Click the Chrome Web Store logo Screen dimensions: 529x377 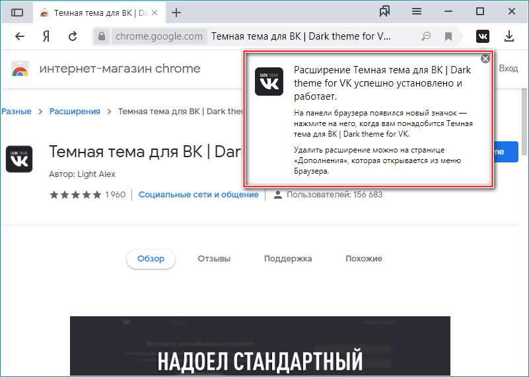(20, 69)
